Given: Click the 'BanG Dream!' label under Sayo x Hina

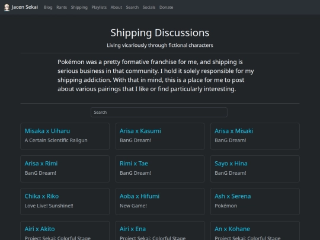Looking at the screenshot, I should (x=231, y=173).
